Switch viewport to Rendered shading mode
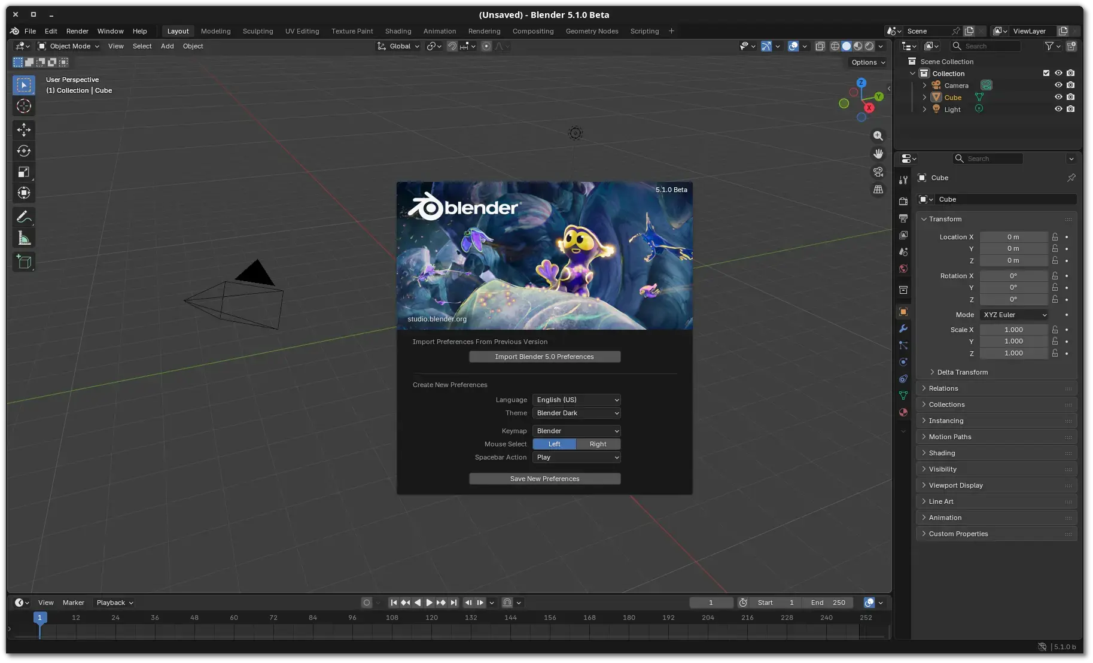This screenshot has width=1093, height=663. click(x=869, y=46)
